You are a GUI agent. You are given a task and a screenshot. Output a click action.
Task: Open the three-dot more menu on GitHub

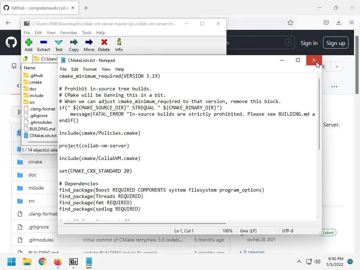(334, 86)
